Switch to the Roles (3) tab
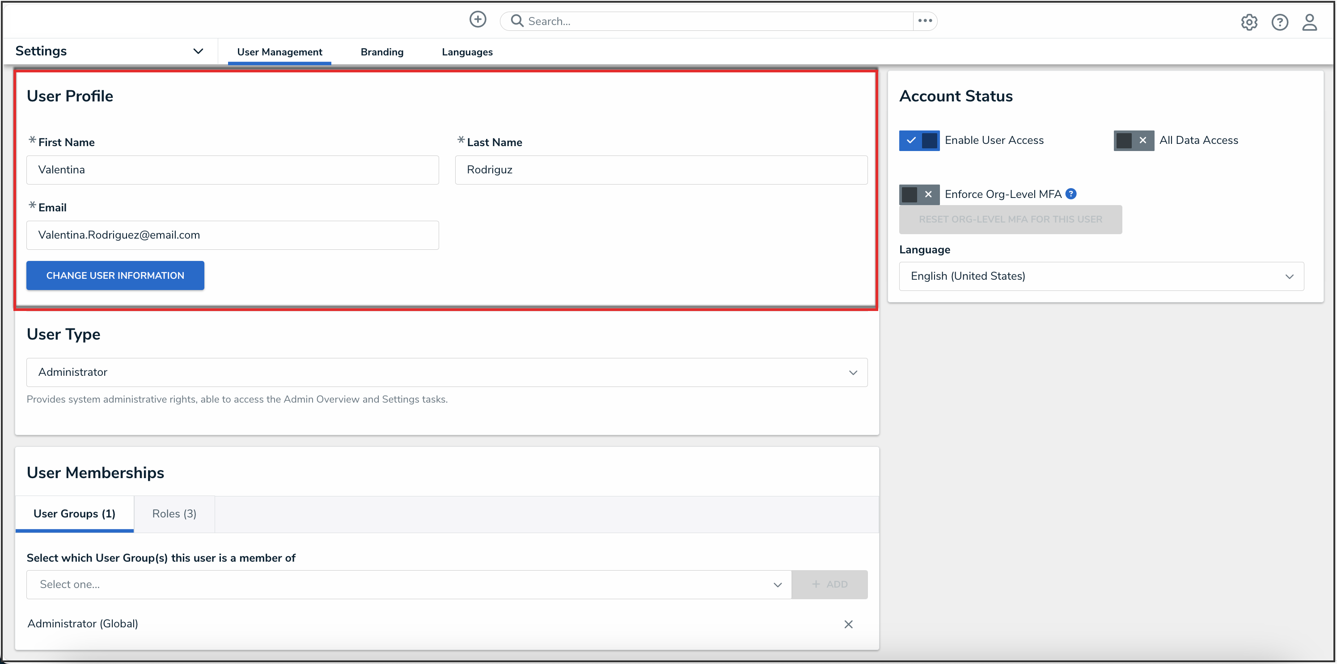This screenshot has width=1337, height=664. tap(174, 513)
